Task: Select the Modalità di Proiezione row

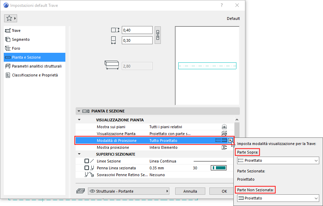Action: tap(155, 140)
